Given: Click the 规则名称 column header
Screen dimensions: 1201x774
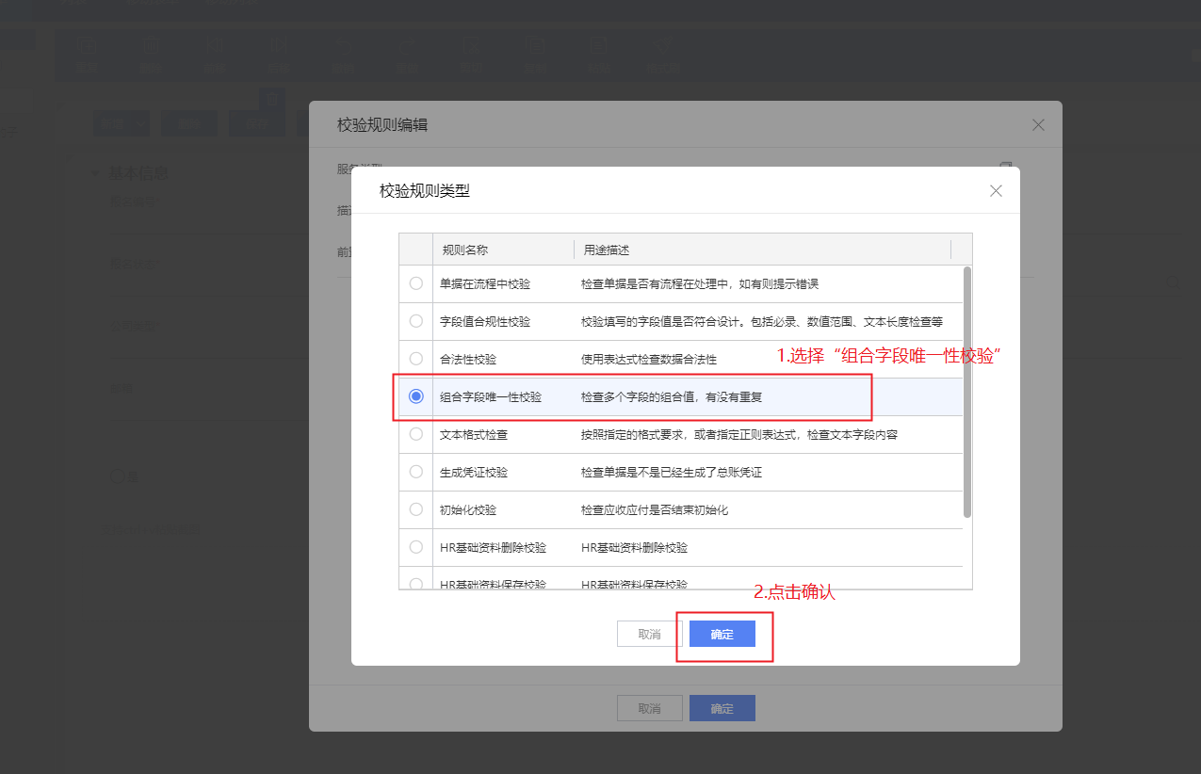Looking at the screenshot, I should click(503, 250).
